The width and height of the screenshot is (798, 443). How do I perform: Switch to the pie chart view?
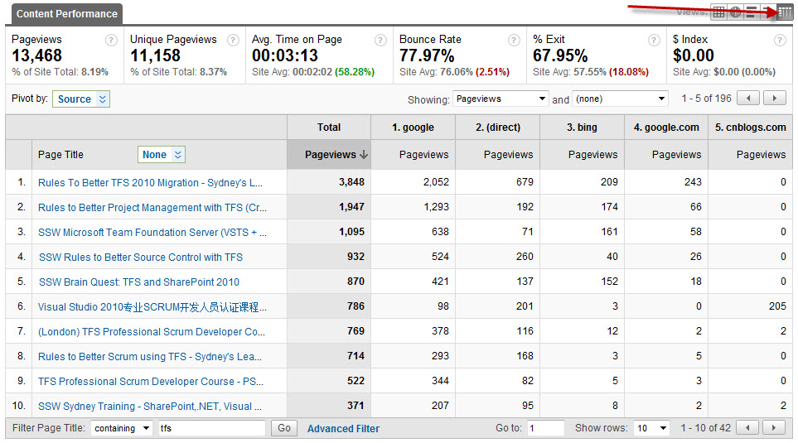coord(735,12)
